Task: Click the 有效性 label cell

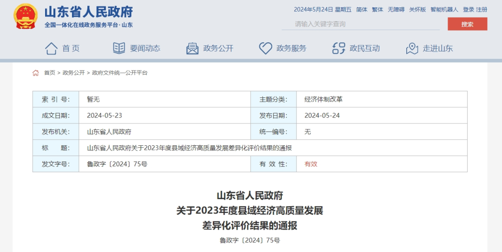Action: tap(273, 164)
